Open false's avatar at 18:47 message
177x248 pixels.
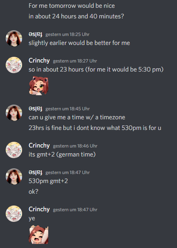14,177
